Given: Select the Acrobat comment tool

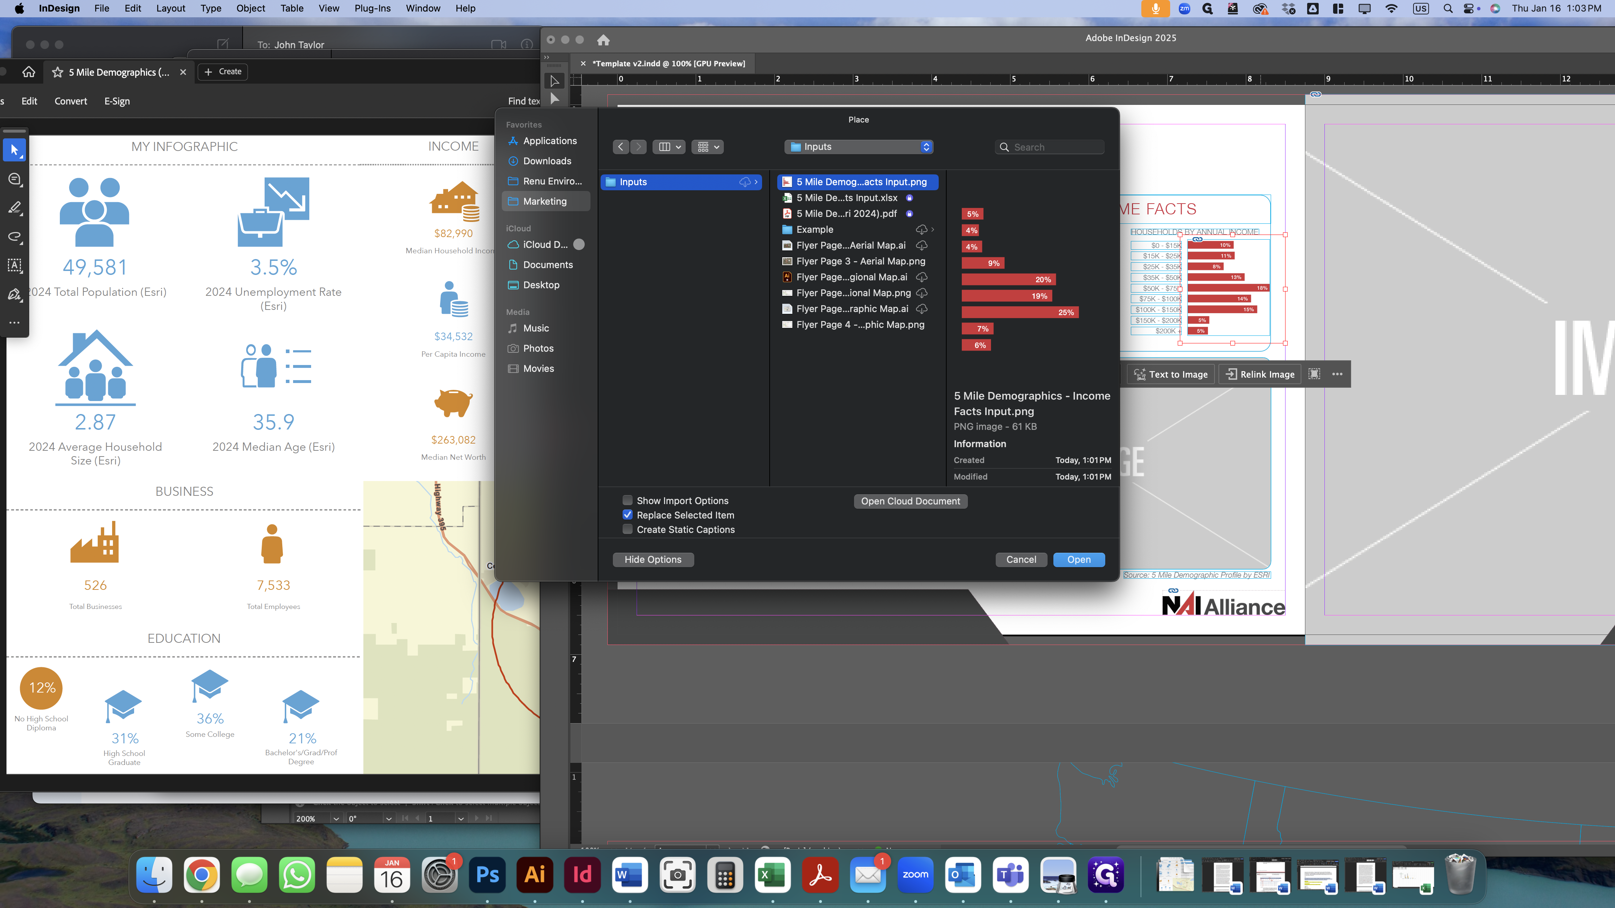Looking at the screenshot, I should [14, 179].
